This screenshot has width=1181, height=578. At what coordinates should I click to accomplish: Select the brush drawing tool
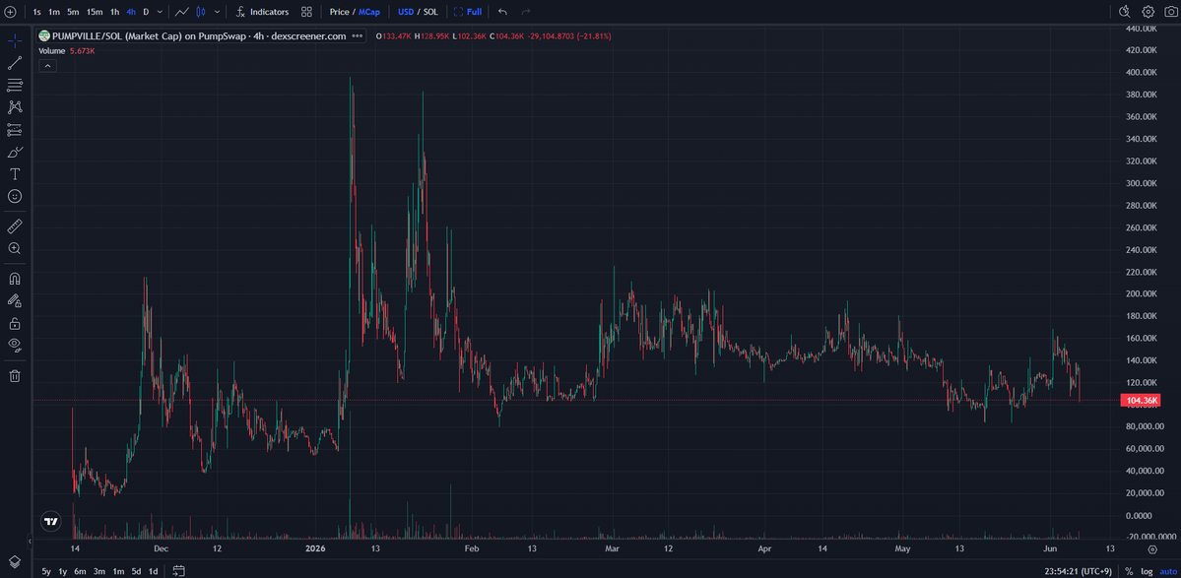point(15,152)
